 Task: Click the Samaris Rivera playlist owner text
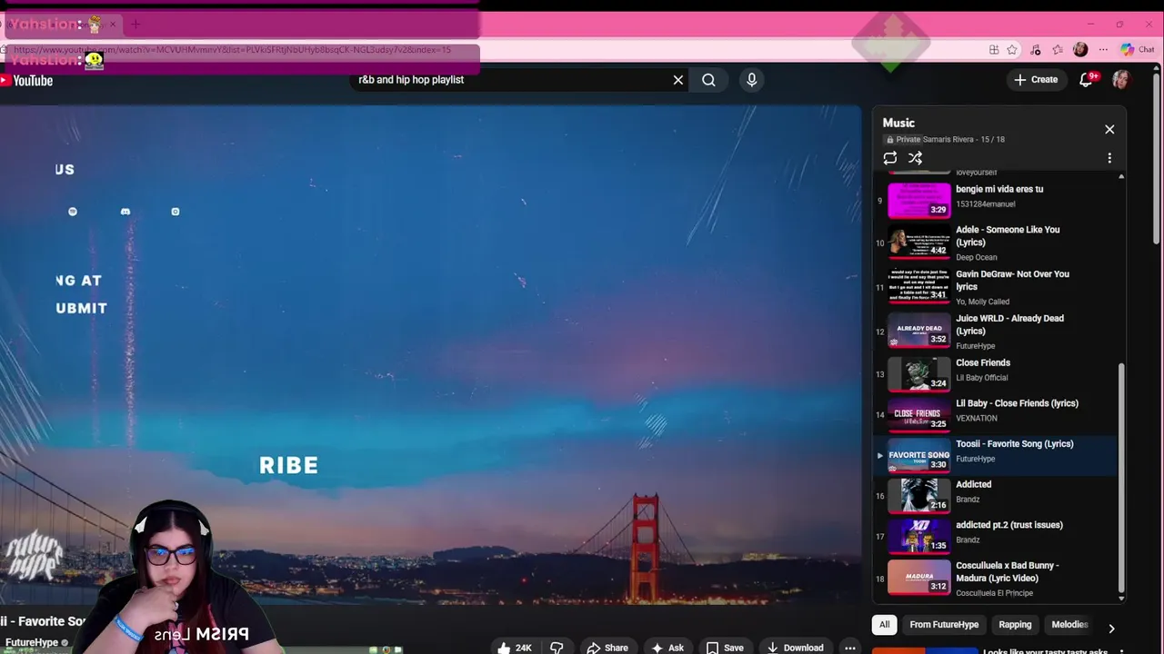tap(948, 140)
